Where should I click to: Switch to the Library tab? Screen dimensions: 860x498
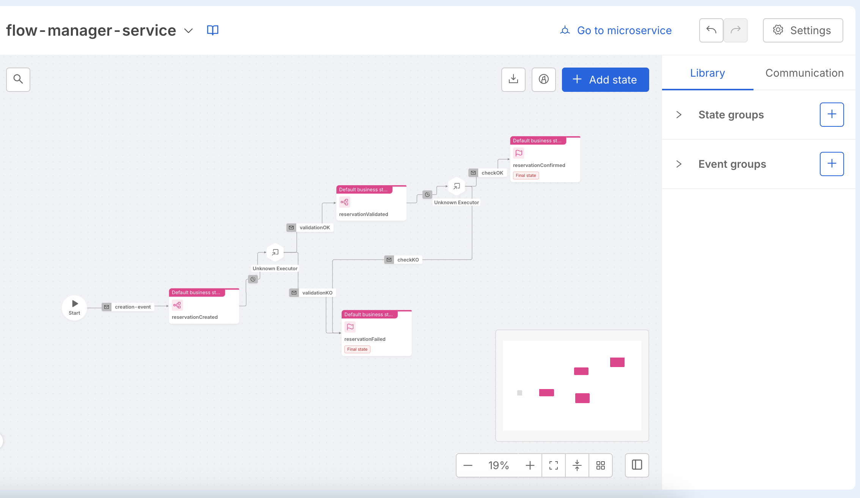[707, 73]
